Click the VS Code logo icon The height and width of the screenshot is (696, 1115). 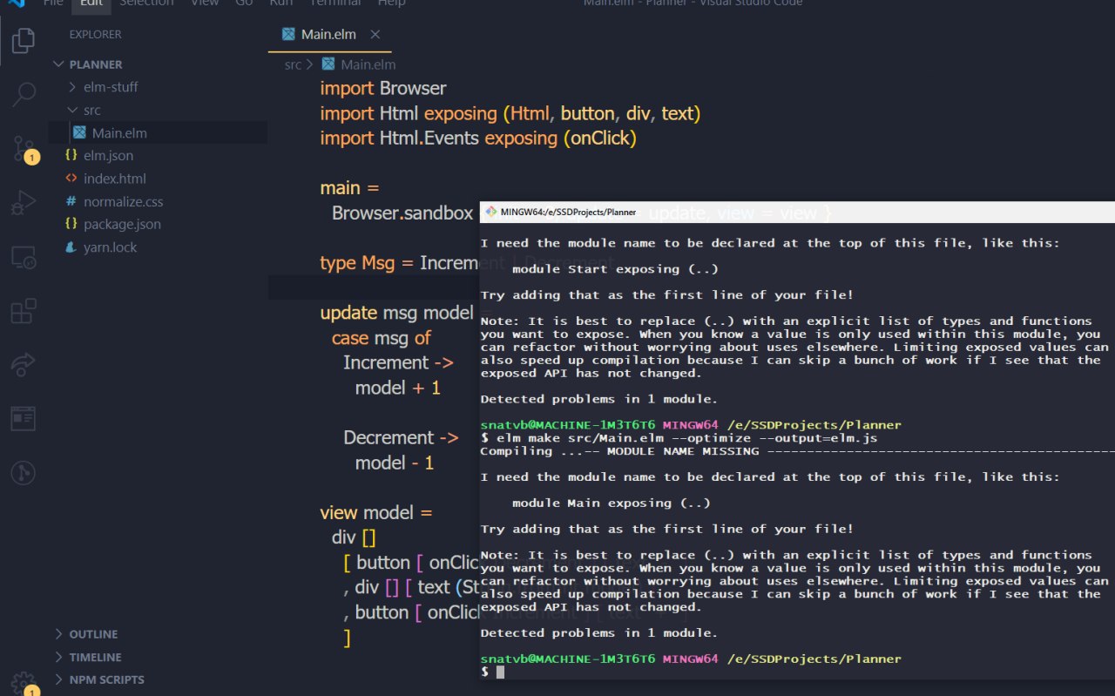[x=17, y=3]
